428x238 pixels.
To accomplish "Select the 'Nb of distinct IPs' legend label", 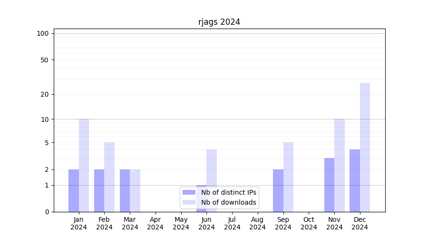I will [228, 192].
